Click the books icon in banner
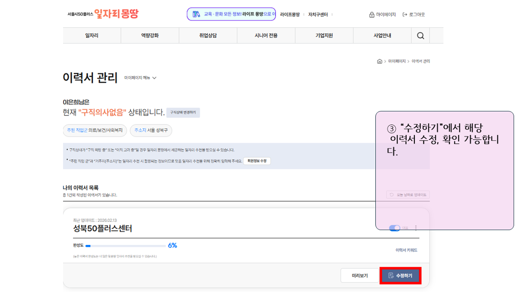Viewport: 531px width, 298px height. coord(196,14)
